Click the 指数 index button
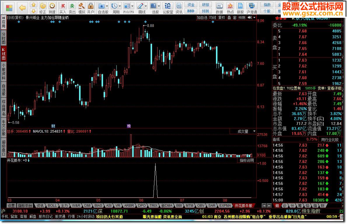The height and width of the screenshot is (224, 347). (x=267, y=5)
